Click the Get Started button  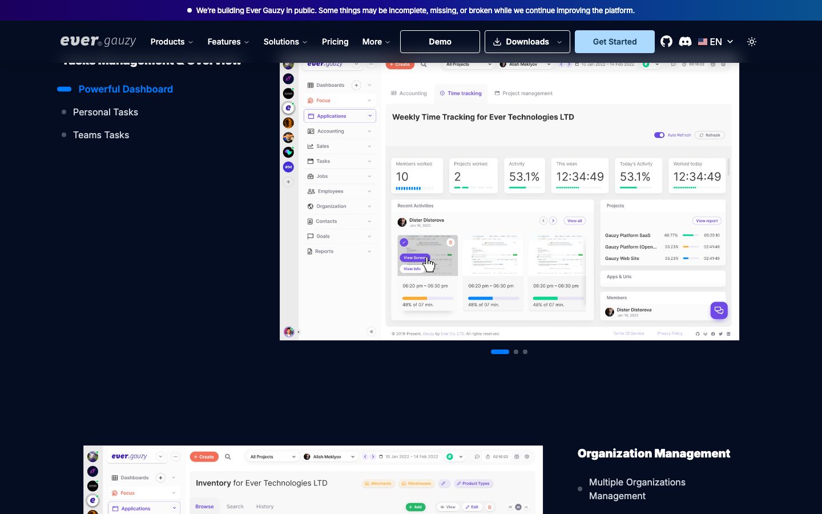(615, 42)
